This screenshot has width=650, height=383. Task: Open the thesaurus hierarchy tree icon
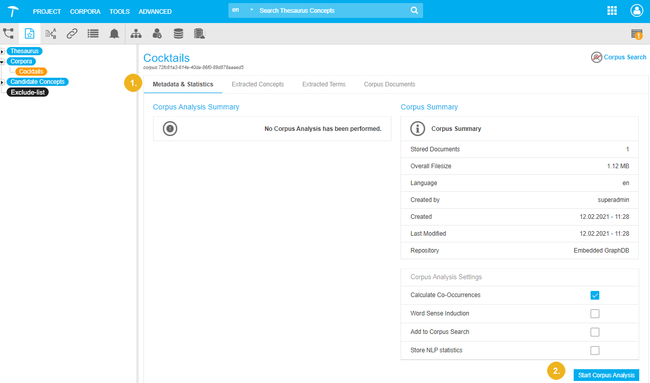8,34
